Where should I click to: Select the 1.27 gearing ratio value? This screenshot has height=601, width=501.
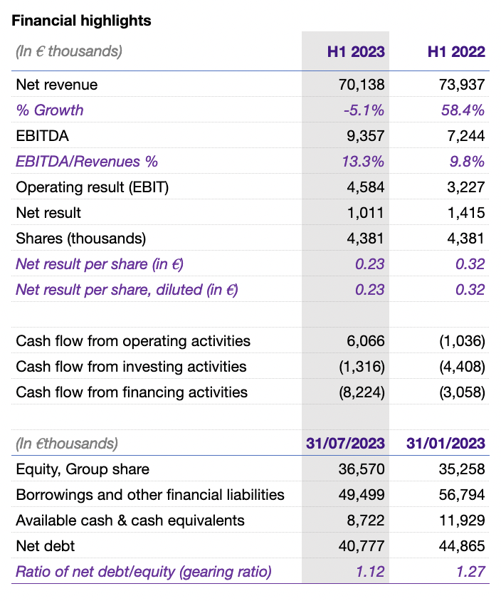click(x=470, y=572)
